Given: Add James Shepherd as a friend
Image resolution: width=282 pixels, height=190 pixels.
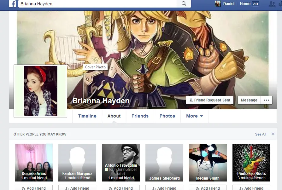Looking at the screenshot, I should (x=164, y=188).
